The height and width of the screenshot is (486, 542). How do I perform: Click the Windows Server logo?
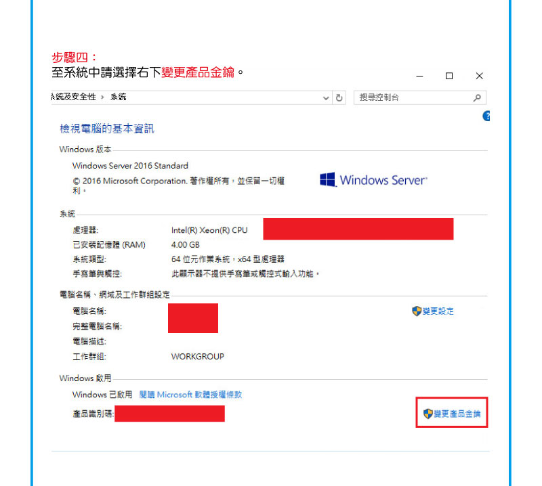[373, 180]
